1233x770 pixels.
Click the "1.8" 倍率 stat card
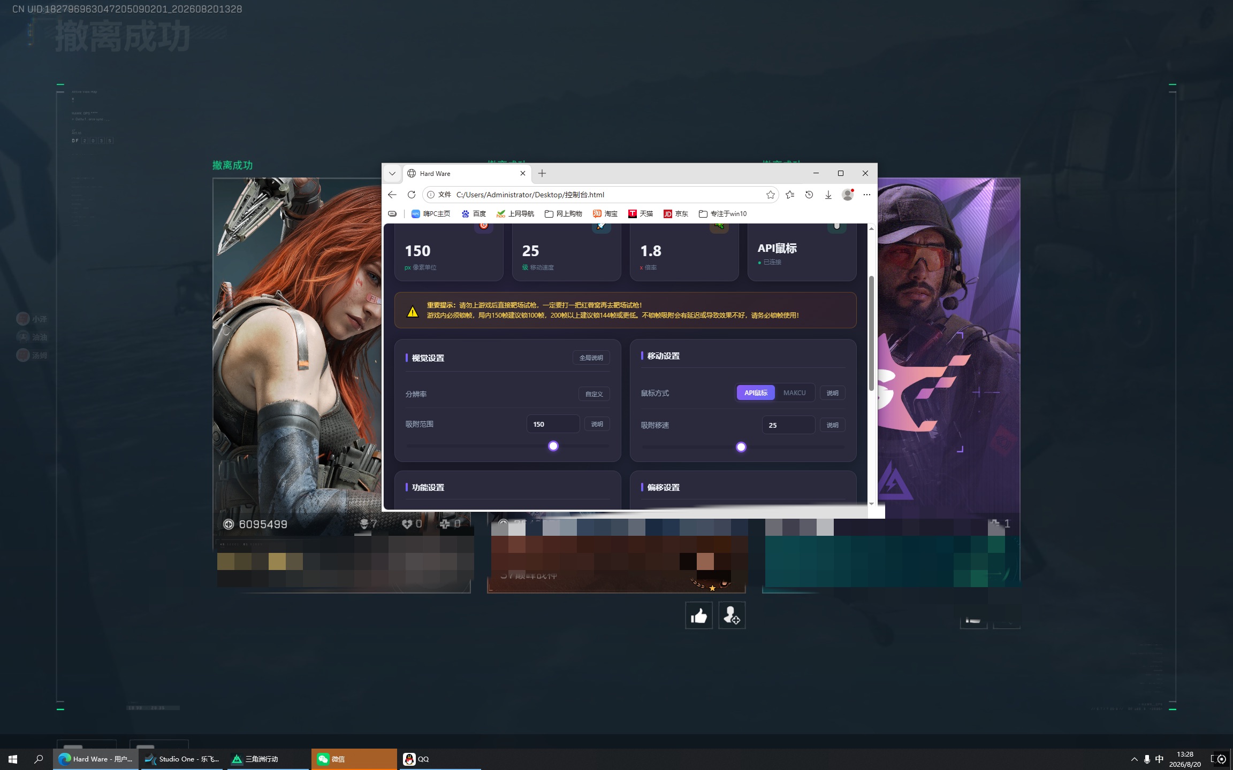tap(684, 252)
